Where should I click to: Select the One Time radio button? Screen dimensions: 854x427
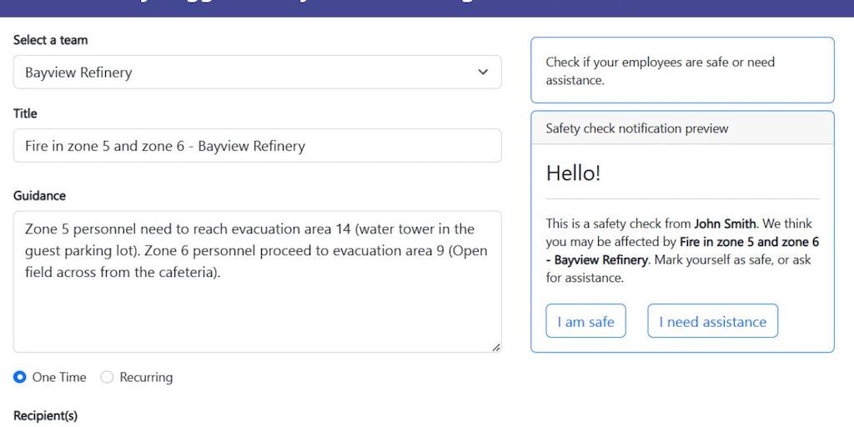[x=20, y=377]
